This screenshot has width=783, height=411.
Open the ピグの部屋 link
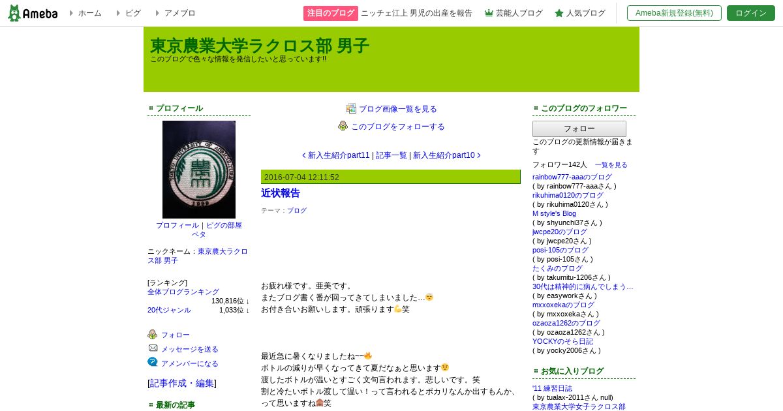click(224, 225)
